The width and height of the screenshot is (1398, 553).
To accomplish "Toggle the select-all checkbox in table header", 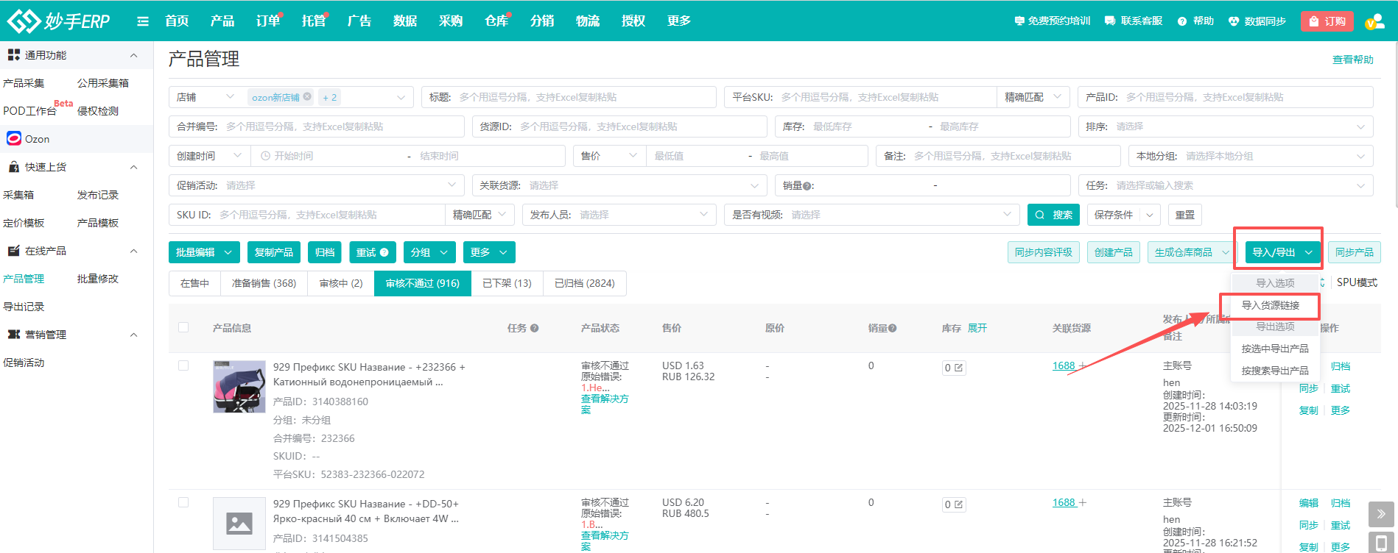I will pyautogui.click(x=183, y=327).
